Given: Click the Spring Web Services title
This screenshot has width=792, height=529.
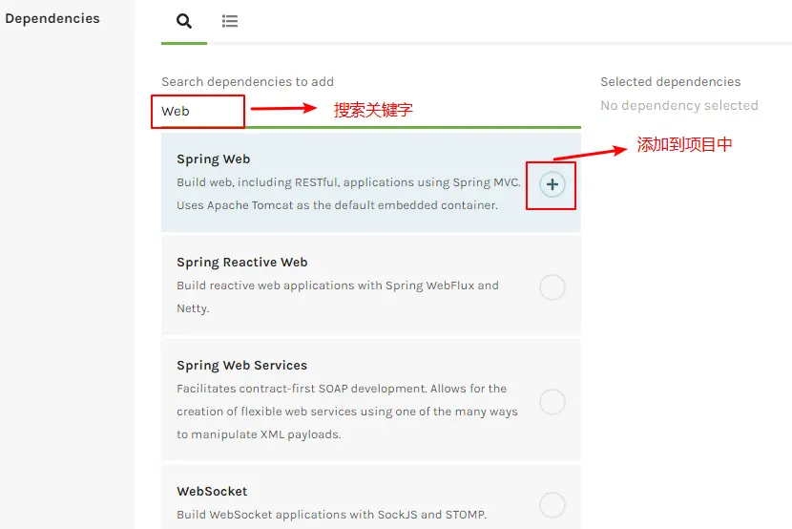Looking at the screenshot, I should point(242,366).
